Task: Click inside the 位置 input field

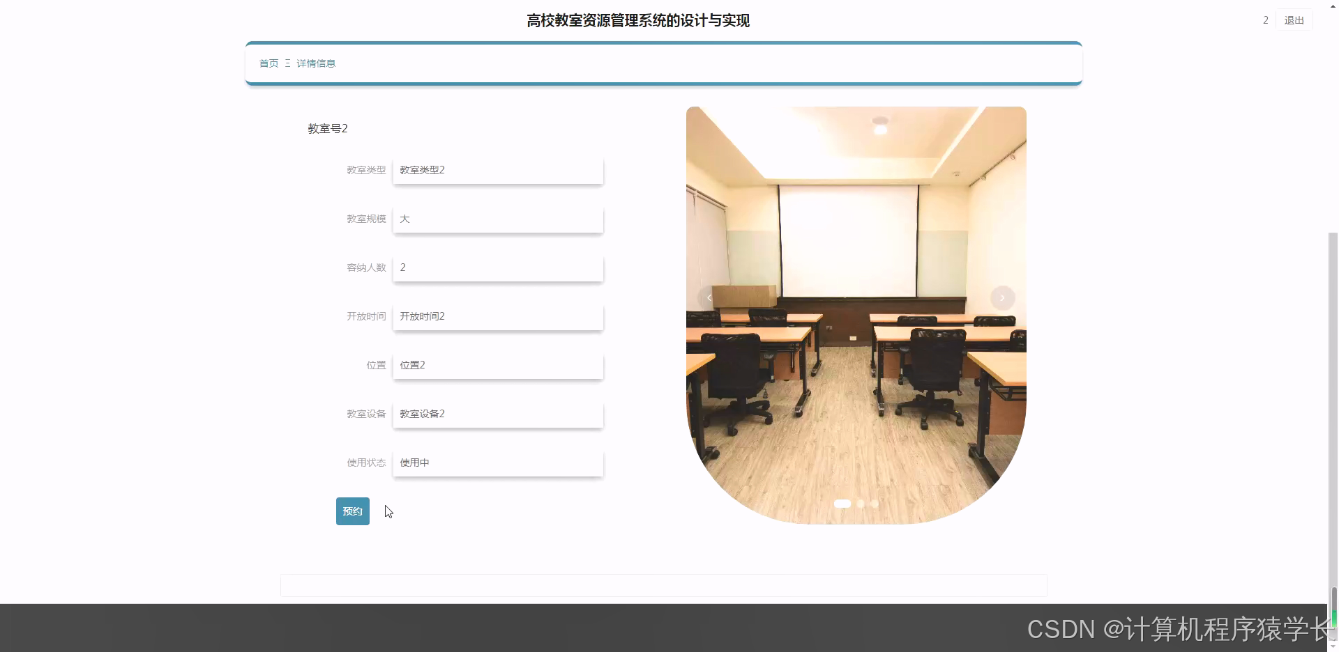Action: 497,365
